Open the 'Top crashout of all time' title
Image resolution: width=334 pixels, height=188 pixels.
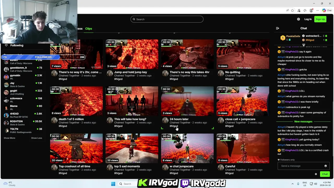74,166
